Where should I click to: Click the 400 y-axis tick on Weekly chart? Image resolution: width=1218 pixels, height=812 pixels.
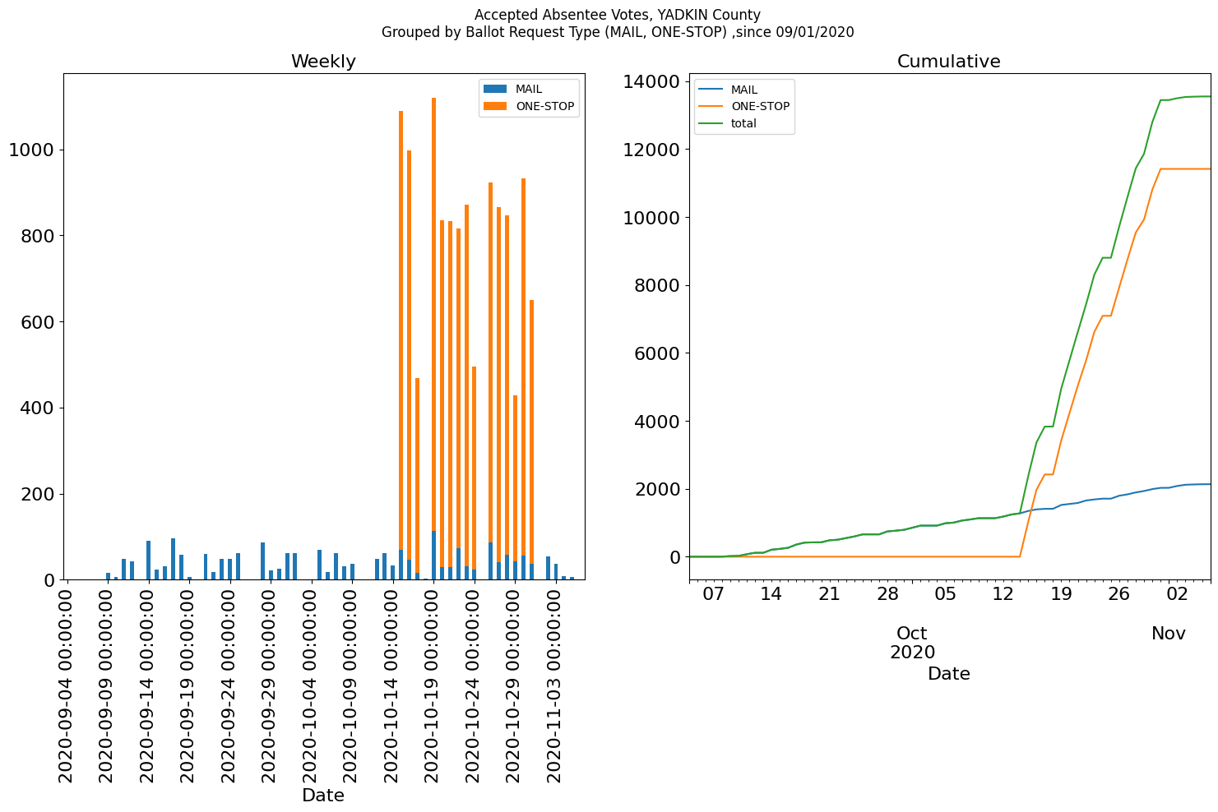click(x=37, y=408)
